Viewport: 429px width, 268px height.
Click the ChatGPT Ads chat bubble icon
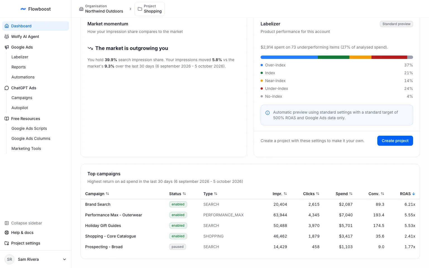tap(7, 88)
